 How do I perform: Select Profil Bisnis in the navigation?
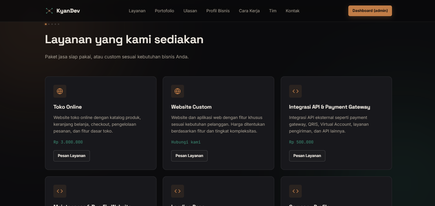218,11
